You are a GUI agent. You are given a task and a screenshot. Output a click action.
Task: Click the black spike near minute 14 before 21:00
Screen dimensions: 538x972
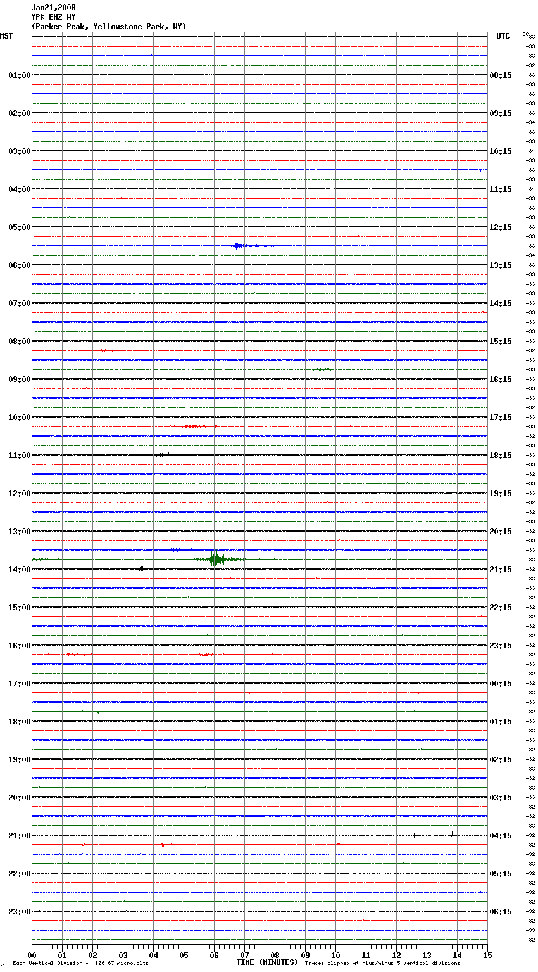453,833
